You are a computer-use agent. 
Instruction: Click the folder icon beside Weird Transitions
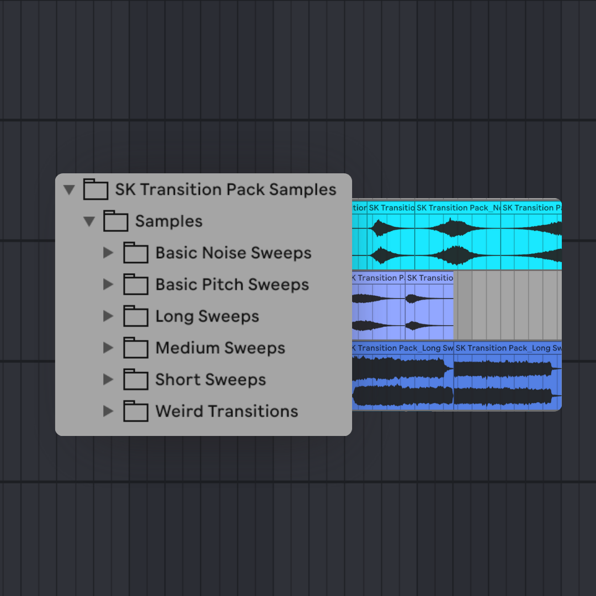point(135,411)
